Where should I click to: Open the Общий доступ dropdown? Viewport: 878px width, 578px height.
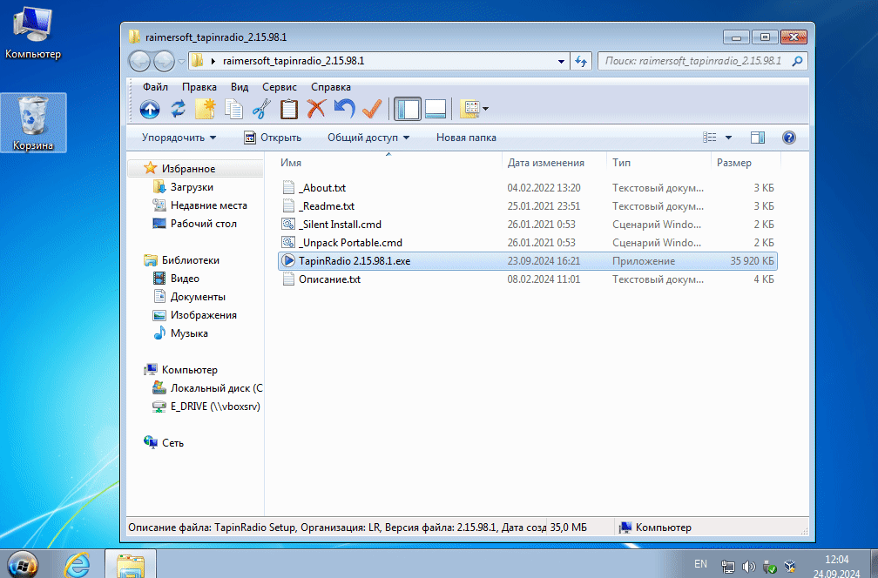tap(368, 138)
